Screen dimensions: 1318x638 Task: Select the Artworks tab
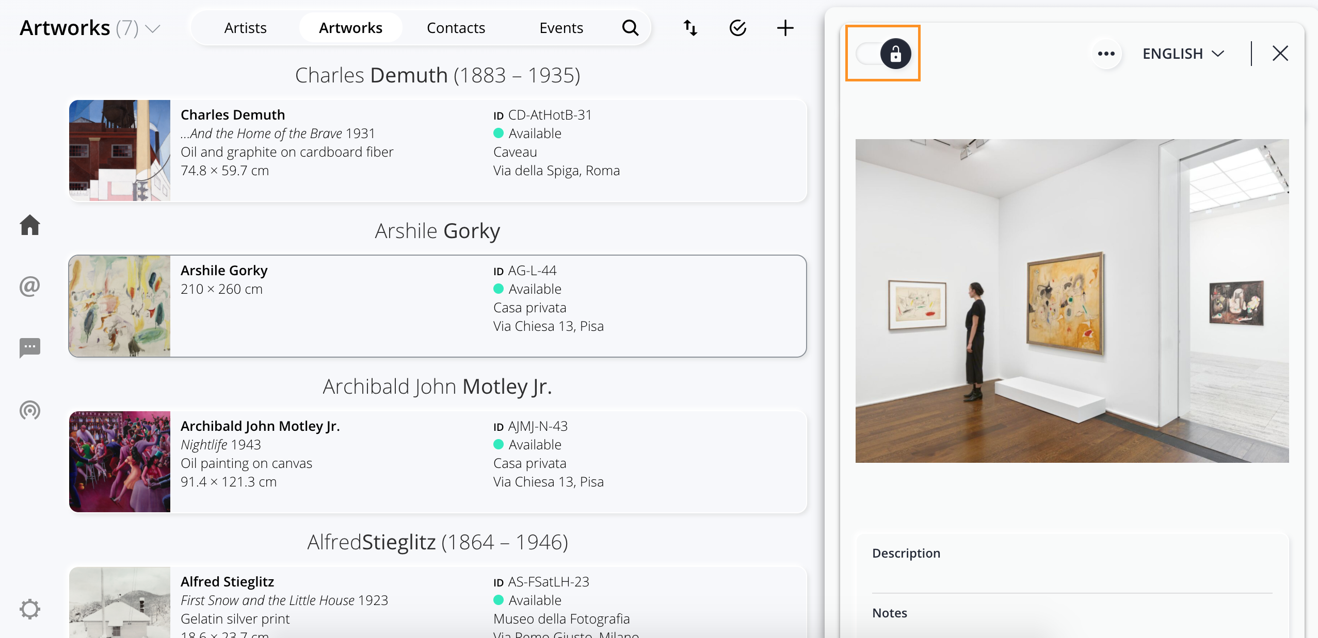coord(350,28)
